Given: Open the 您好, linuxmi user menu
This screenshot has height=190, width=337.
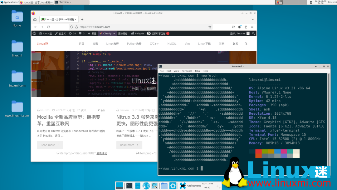Looking at the screenshot, I should (240, 33).
